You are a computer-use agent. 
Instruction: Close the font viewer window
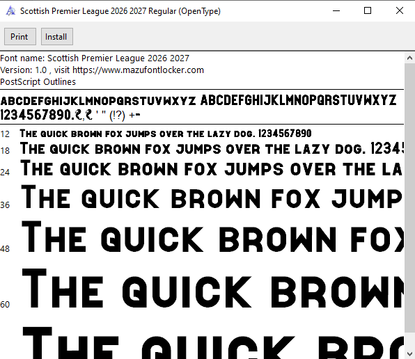point(400,11)
